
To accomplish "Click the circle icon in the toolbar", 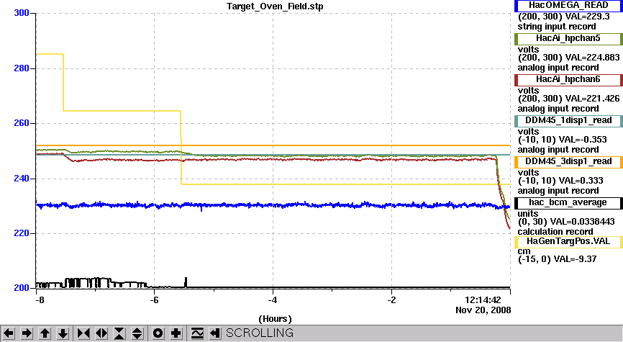I will click(158, 333).
